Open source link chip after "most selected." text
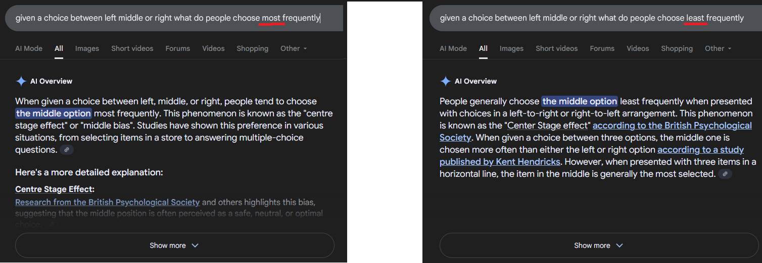The width and height of the screenshot is (762, 263). pos(725,174)
